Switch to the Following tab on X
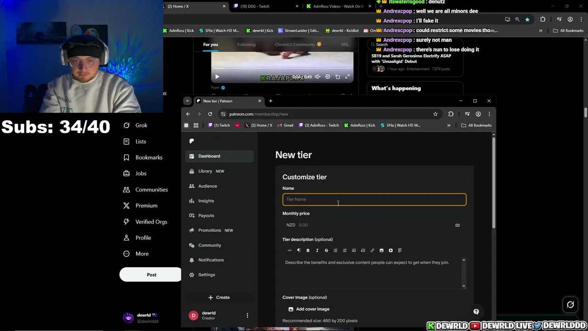Viewport: 588px width, 331px height. (x=246, y=45)
